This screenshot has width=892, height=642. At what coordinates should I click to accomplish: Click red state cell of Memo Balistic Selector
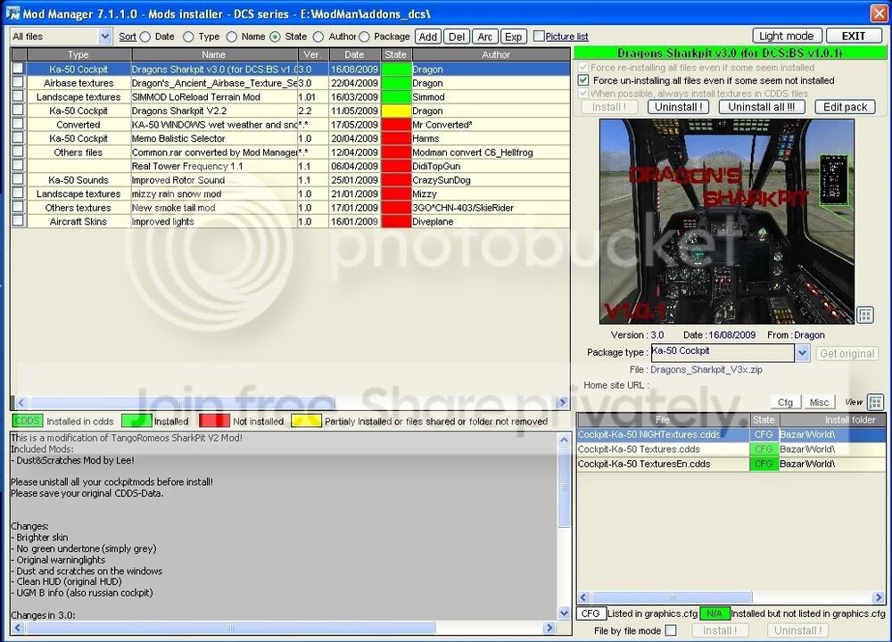pyautogui.click(x=396, y=138)
